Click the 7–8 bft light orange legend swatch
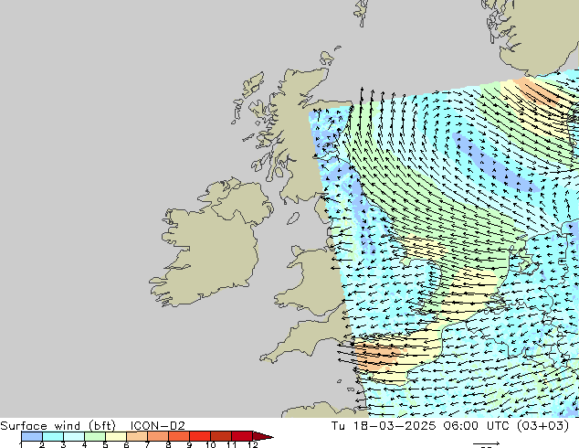The height and width of the screenshot is (448, 579). [158, 436]
